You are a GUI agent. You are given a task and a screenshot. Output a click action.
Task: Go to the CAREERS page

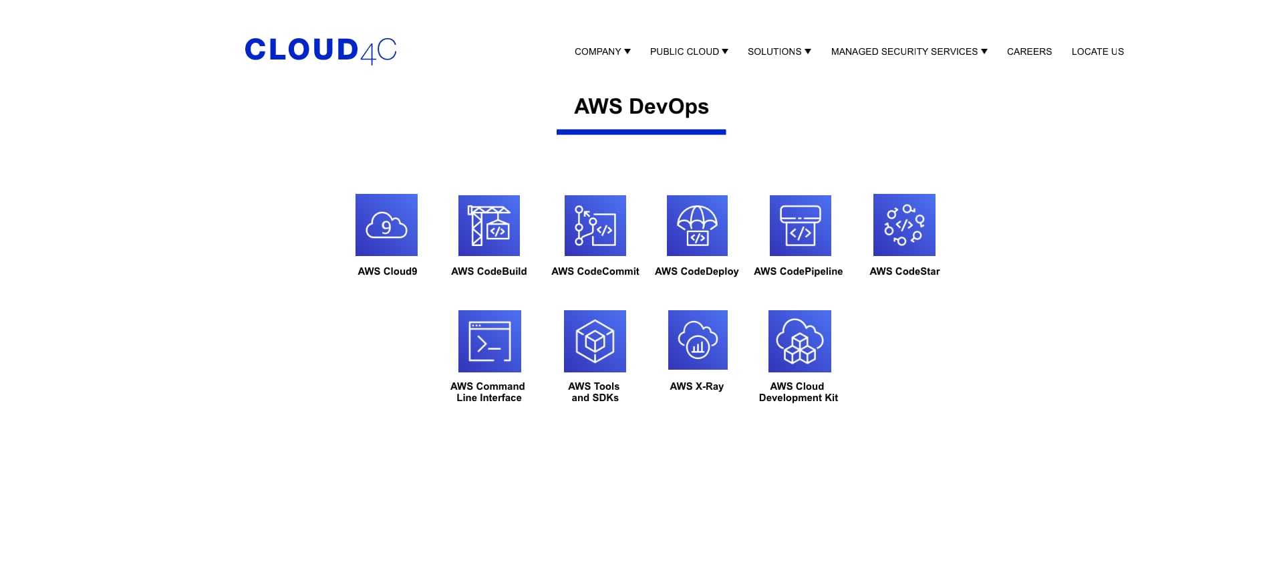click(1029, 51)
